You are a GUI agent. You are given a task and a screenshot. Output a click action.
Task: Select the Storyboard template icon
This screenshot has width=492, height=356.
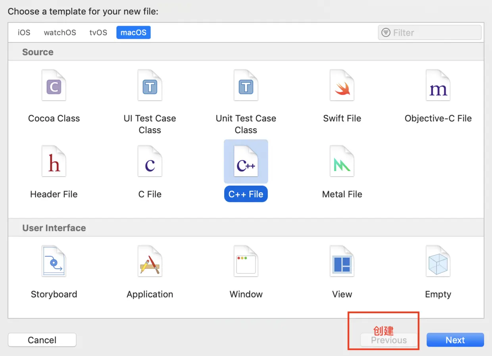pyautogui.click(x=54, y=261)
